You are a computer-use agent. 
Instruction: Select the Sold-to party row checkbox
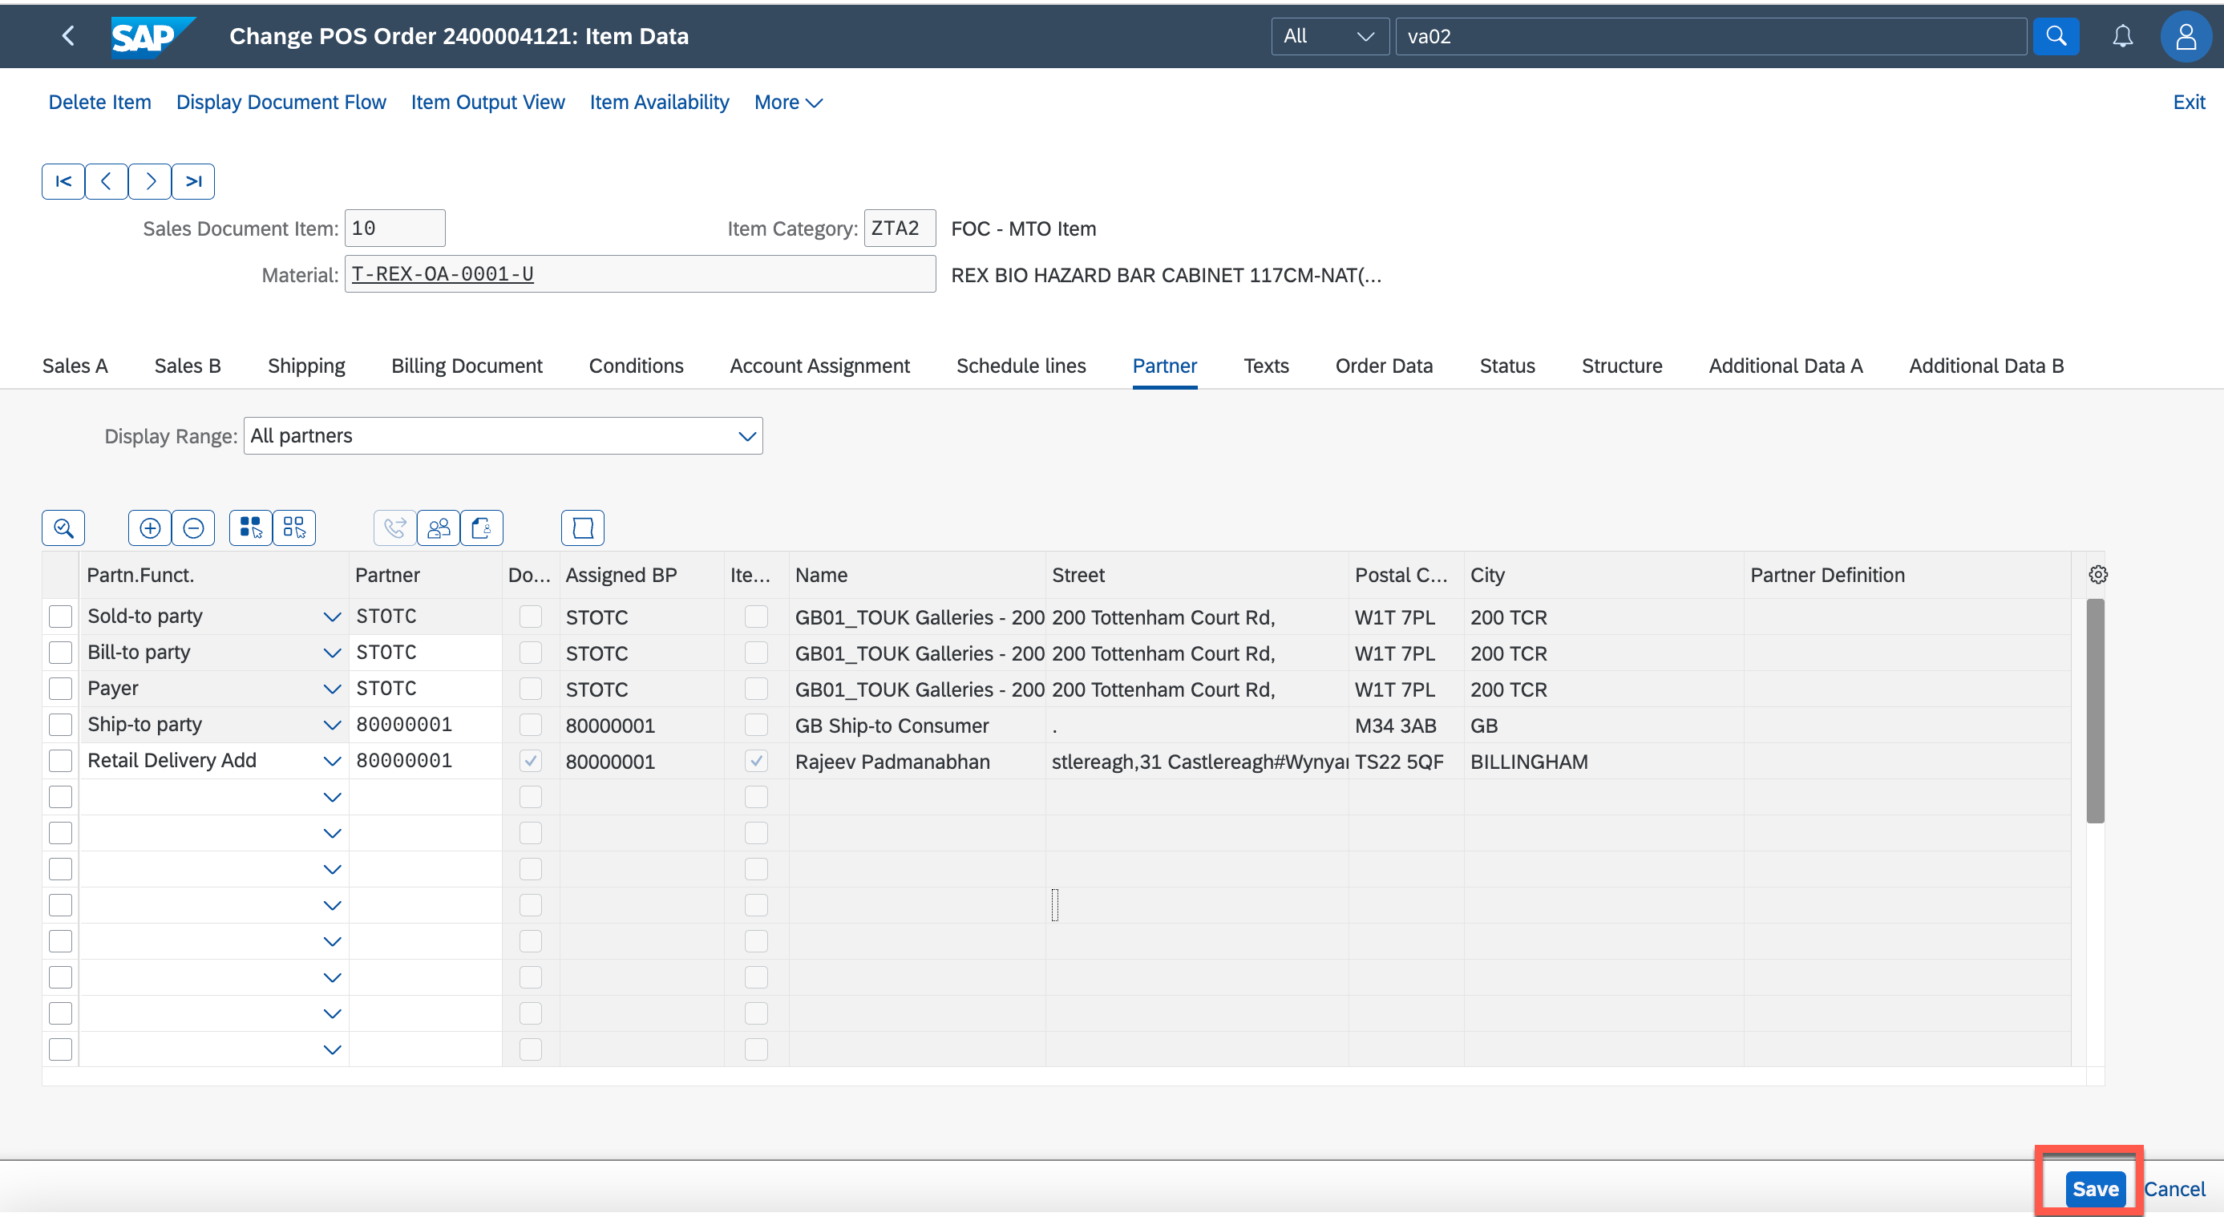(x=60, y=617)
